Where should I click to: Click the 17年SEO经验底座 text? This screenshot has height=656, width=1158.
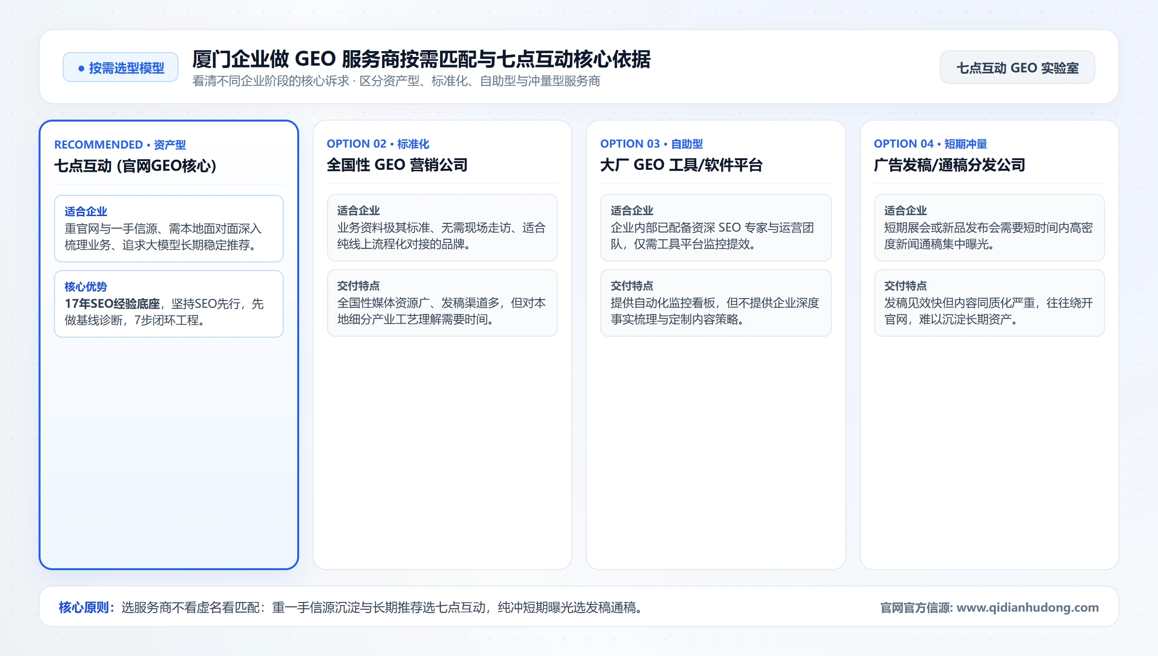(112, 304)
